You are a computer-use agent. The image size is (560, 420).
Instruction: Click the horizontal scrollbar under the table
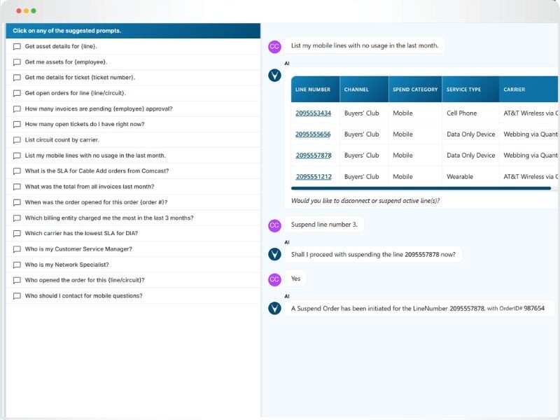[x=420, y=188]
